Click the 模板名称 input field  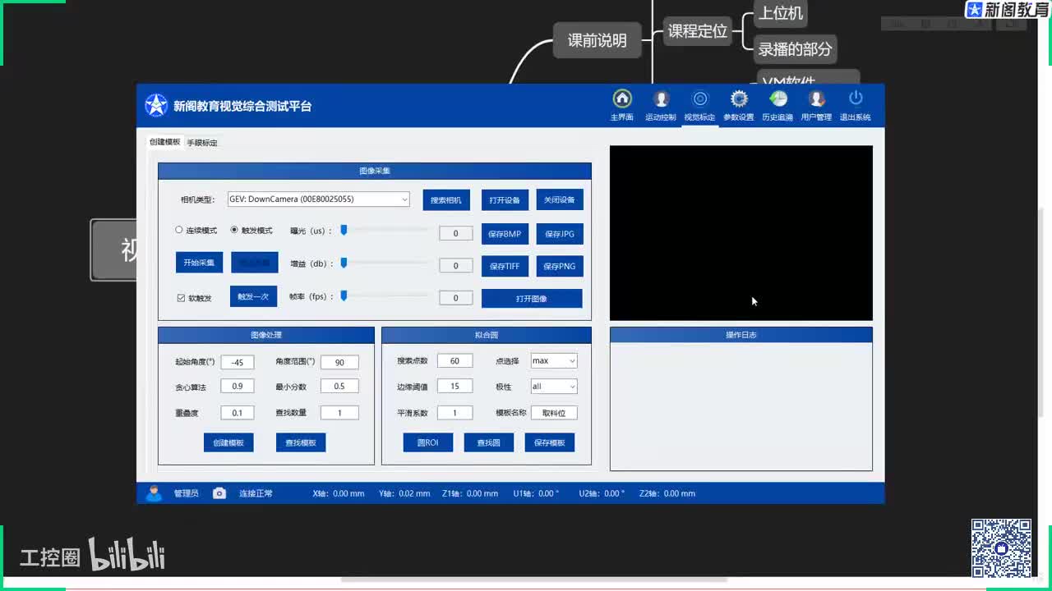(x=554, y=413)
